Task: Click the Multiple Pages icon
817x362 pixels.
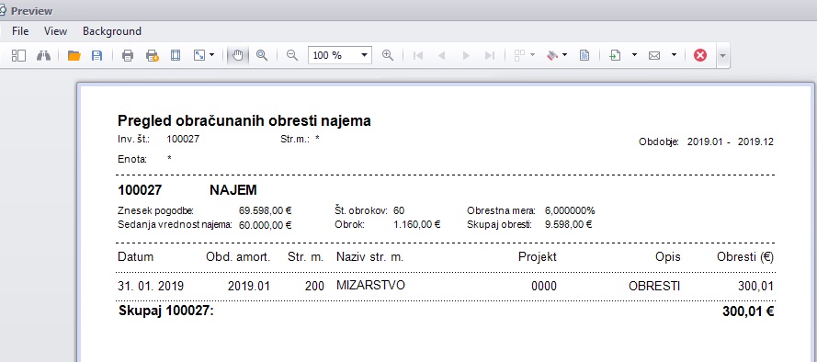Action: click(519, 55)
